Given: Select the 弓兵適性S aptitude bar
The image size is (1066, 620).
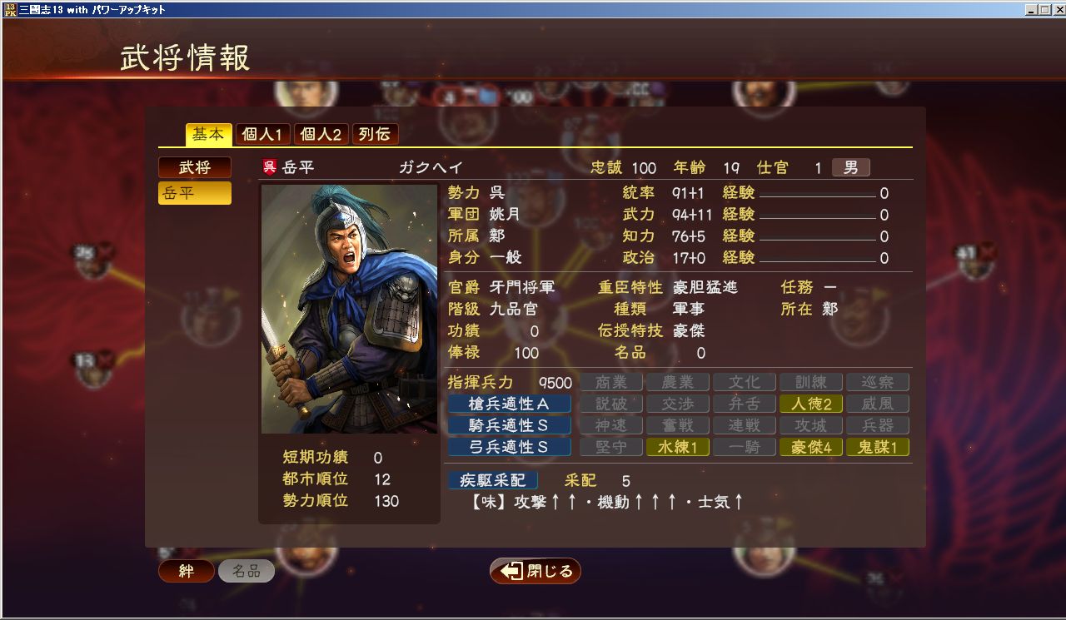Looking at the screenshot, I should pos(510,447).
